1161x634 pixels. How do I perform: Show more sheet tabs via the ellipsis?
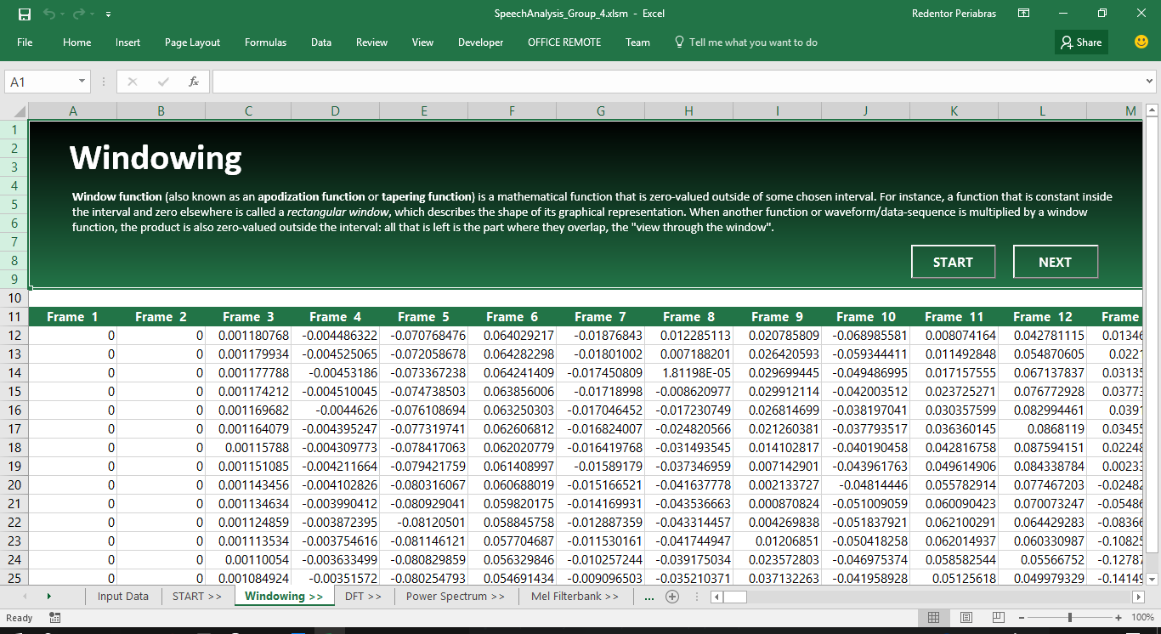649,597
